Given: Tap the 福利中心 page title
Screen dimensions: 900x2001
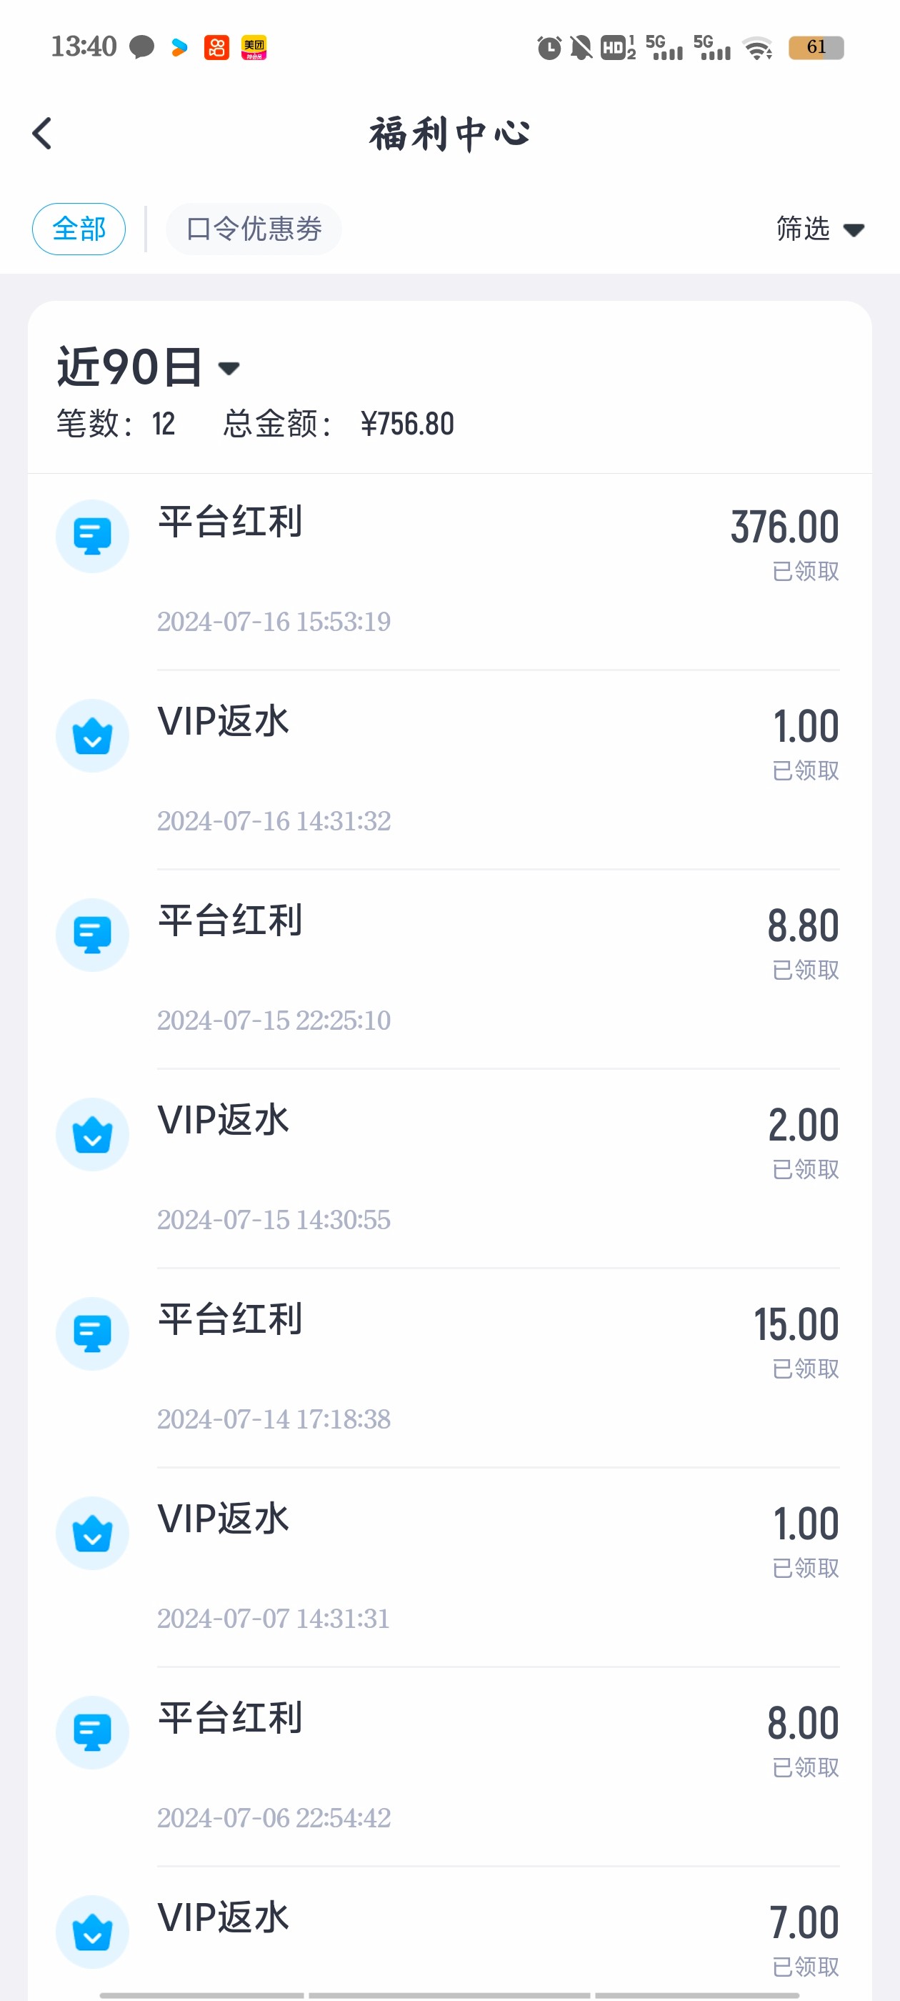Looking at the screenshot, I should tap(449, 134).
